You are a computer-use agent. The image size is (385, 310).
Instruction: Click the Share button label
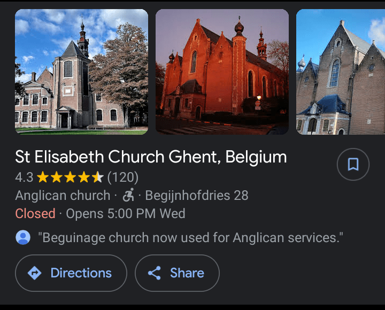point(187,273)
